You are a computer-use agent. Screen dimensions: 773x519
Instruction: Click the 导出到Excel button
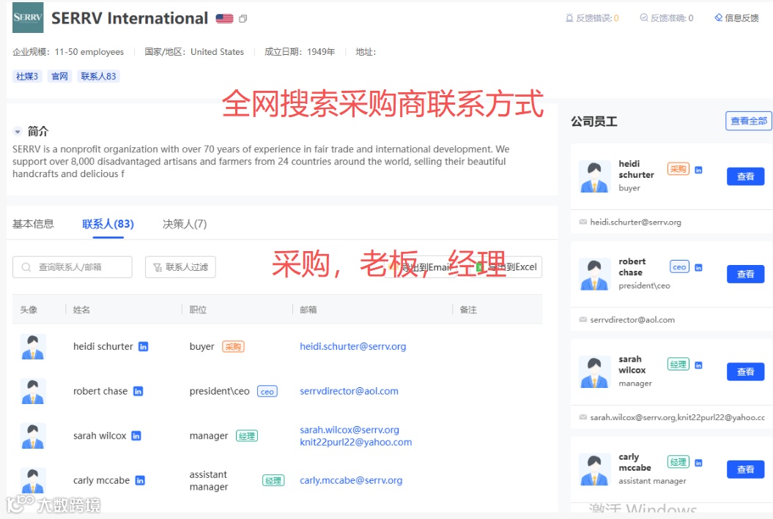point(507,267)
